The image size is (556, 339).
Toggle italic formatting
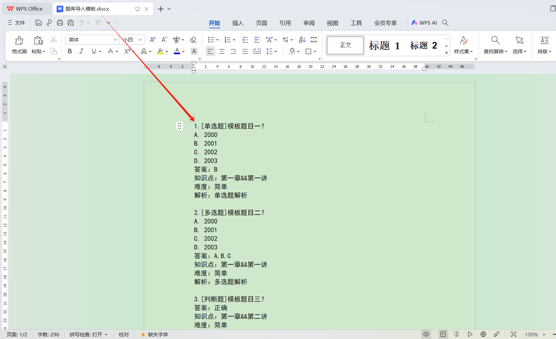pos(81,51)
